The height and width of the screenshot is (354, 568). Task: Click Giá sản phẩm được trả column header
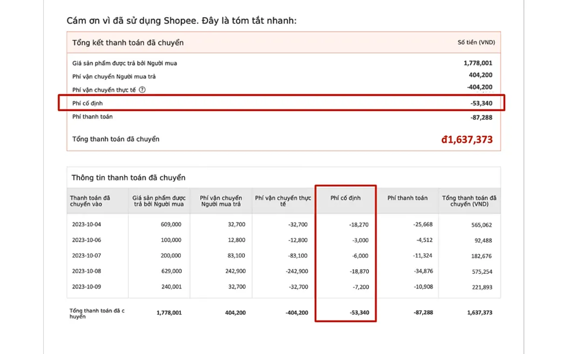tap(158, 201)
